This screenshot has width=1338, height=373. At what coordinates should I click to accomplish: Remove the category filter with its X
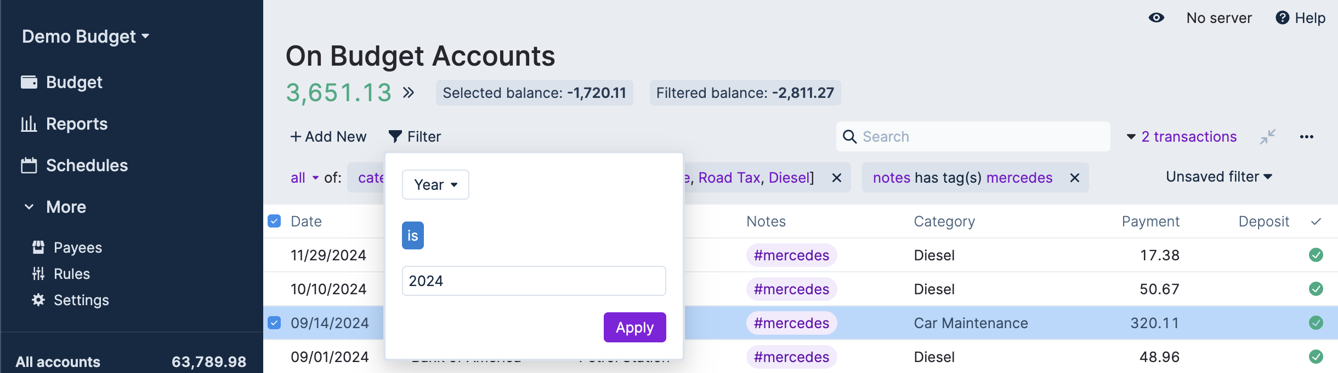coord(837,178)
